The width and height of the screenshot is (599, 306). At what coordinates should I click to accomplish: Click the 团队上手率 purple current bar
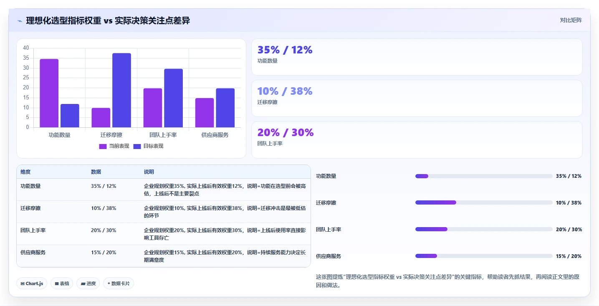pos(153,108)
